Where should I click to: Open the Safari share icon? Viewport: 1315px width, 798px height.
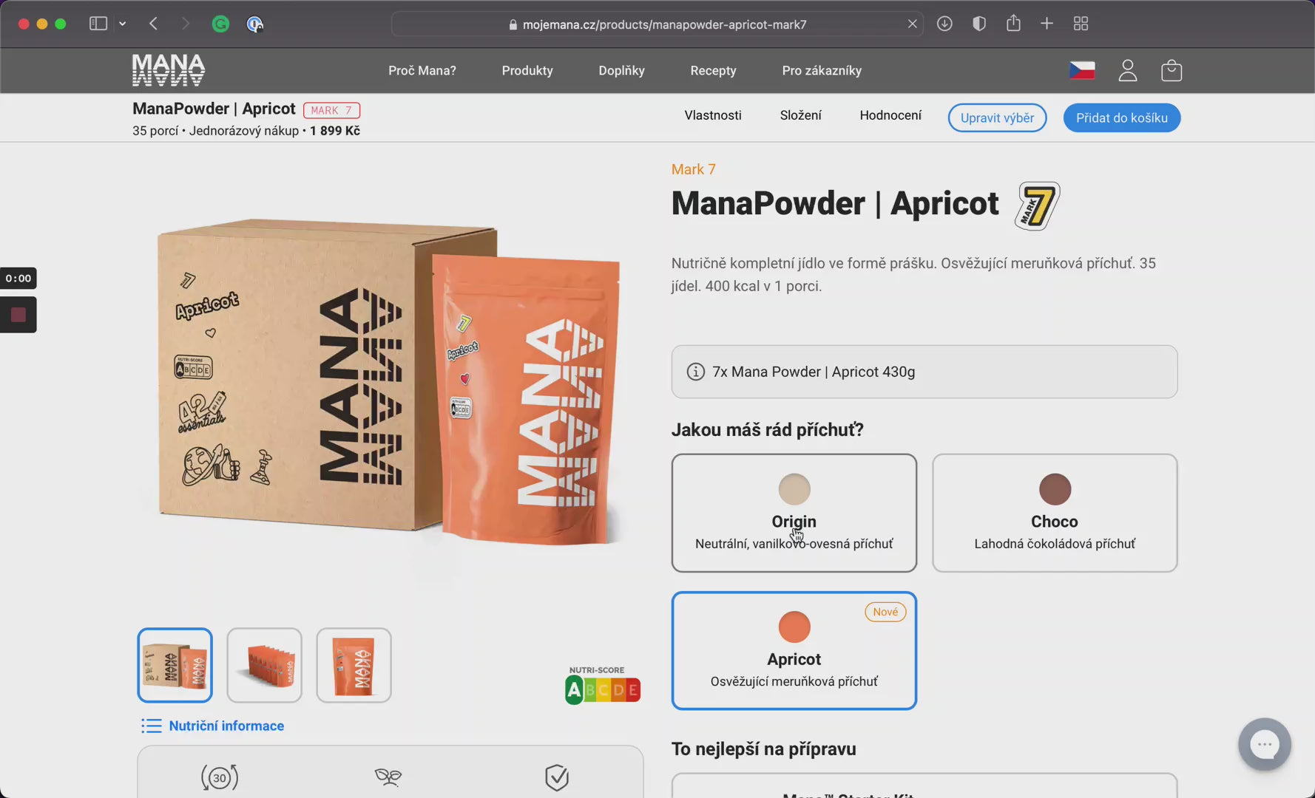[x=1013, y=23]
